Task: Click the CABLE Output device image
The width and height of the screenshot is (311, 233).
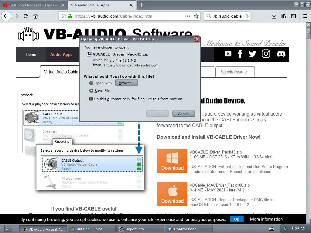Action: 50,164
